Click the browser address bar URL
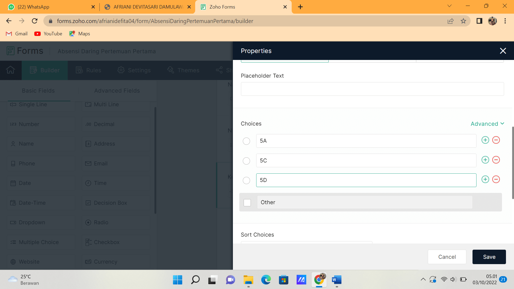 pyautogui.click(x=155, y=21)
